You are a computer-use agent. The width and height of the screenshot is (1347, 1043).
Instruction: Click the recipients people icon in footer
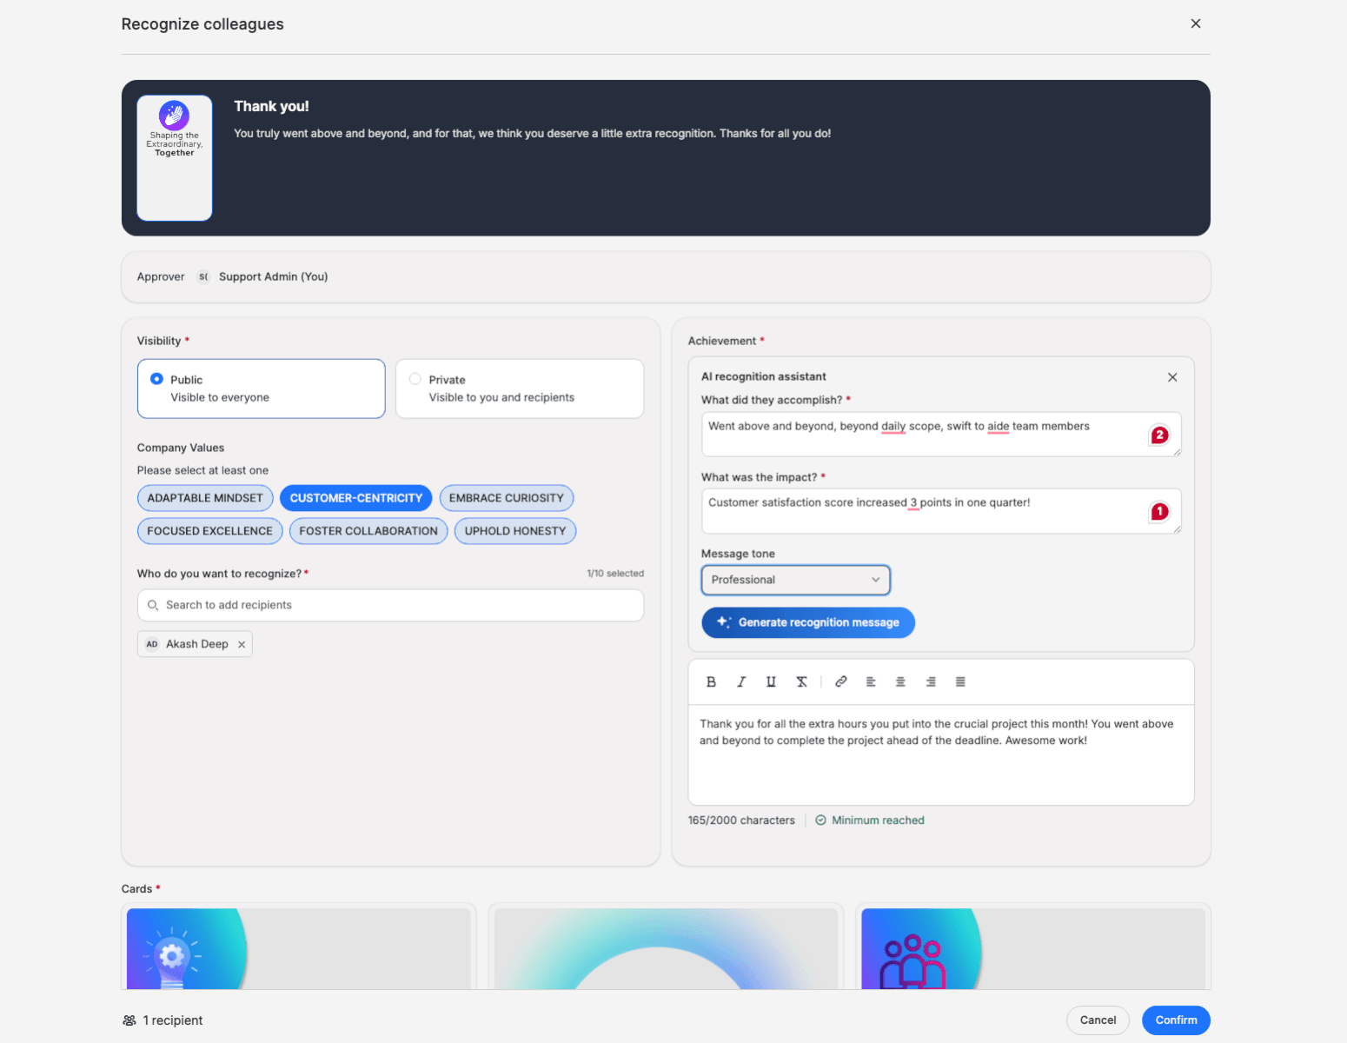[x=129, y=1020]
